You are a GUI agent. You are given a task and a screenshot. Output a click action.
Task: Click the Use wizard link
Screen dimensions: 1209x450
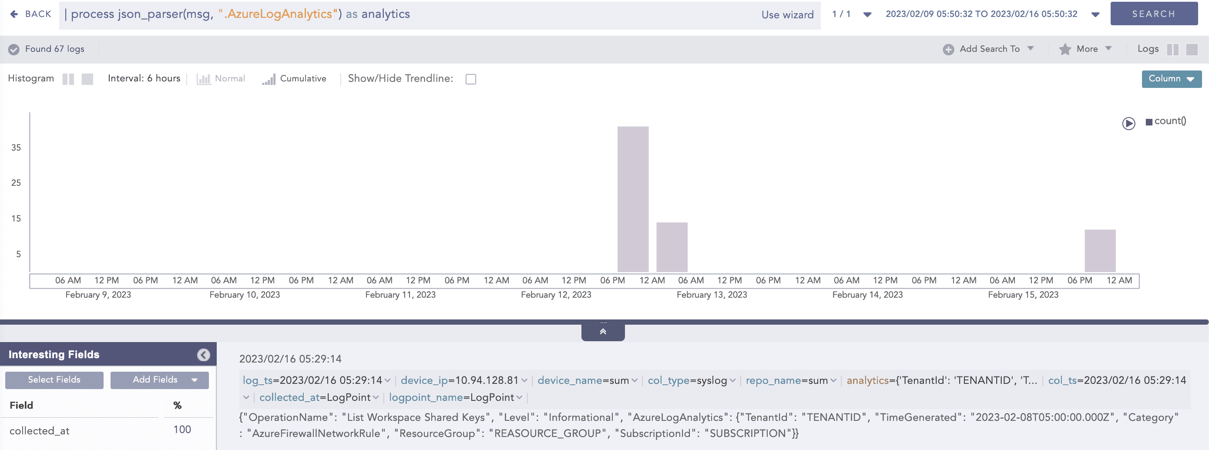click(x=788, y=14)
